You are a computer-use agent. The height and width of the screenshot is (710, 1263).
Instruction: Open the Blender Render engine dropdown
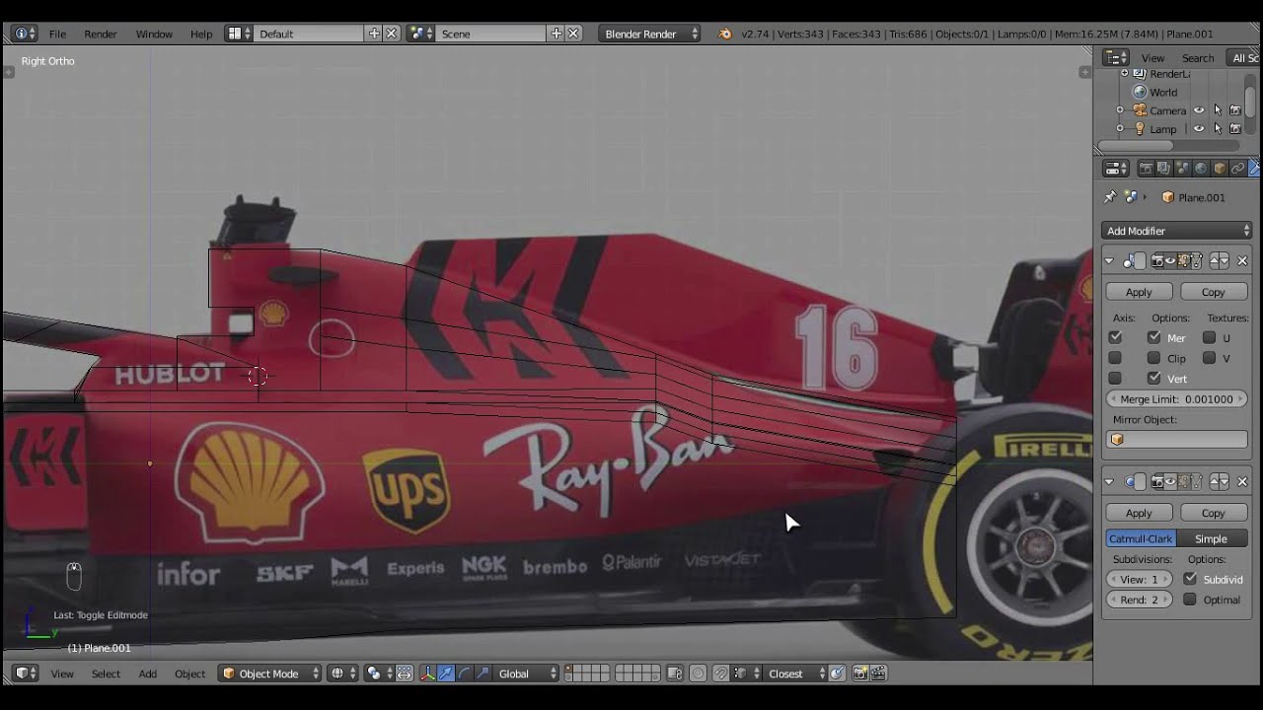650,34
